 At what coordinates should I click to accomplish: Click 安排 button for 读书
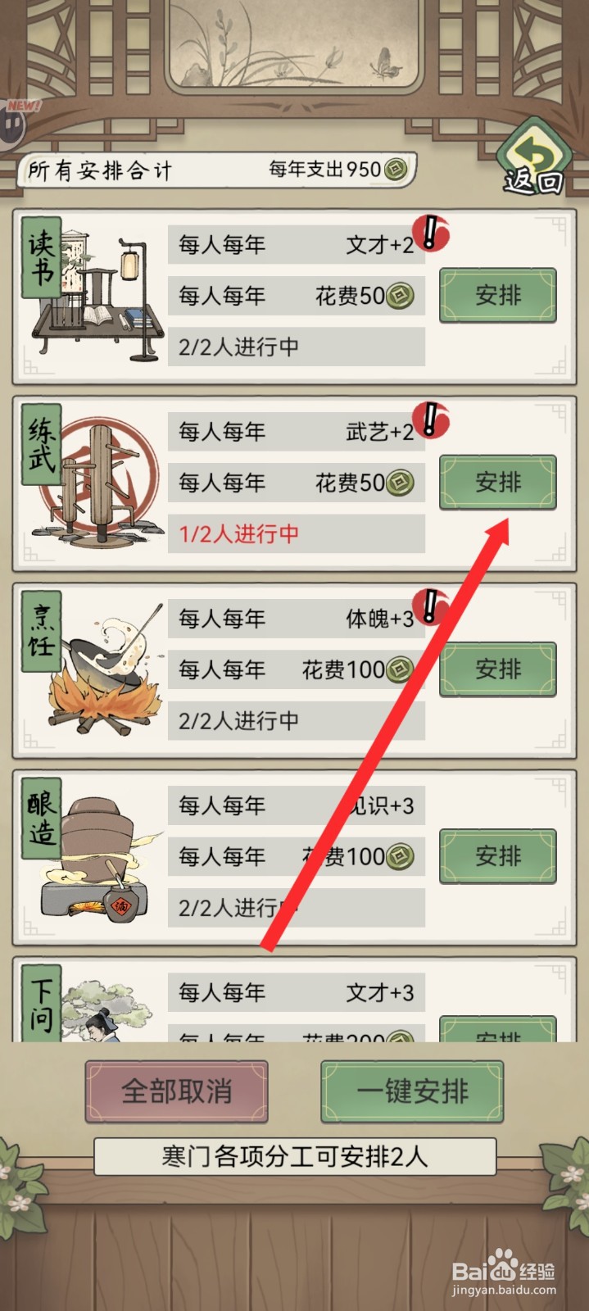pos(498,295)
